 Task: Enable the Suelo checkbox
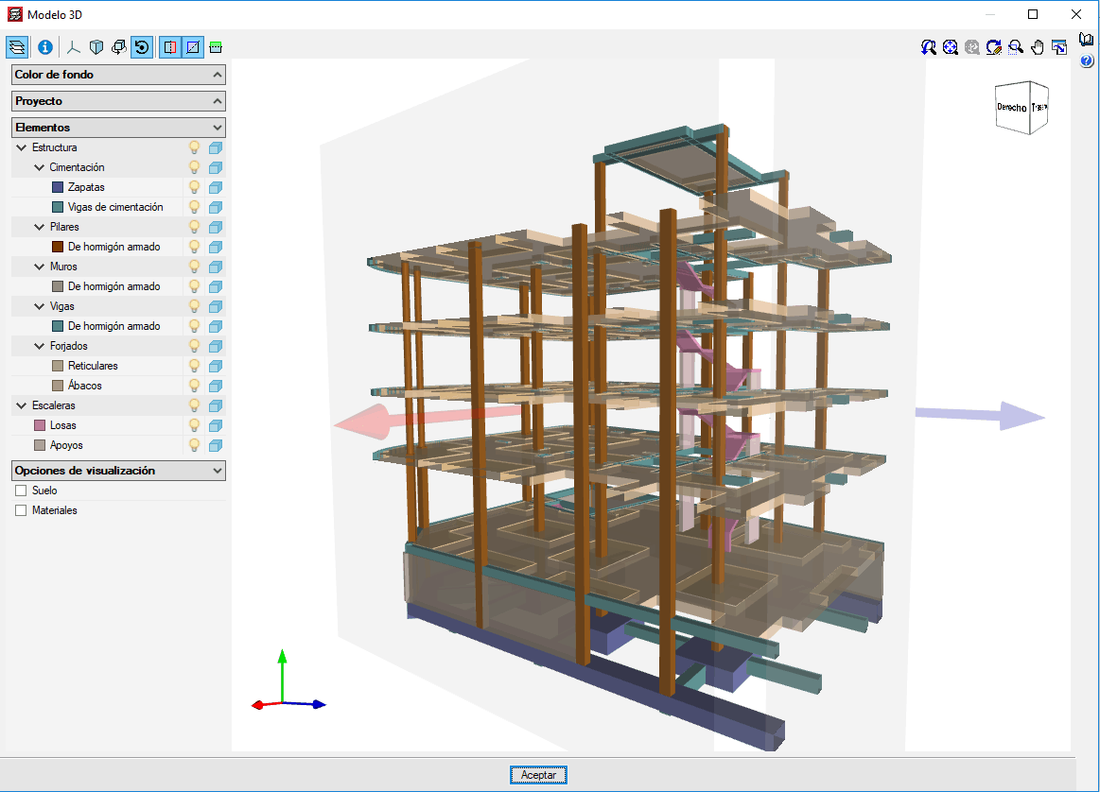click(21, 491)
